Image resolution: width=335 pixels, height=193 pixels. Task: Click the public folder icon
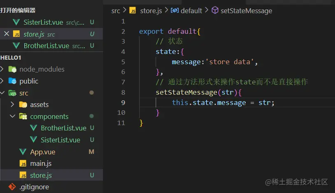coord(12,81)
